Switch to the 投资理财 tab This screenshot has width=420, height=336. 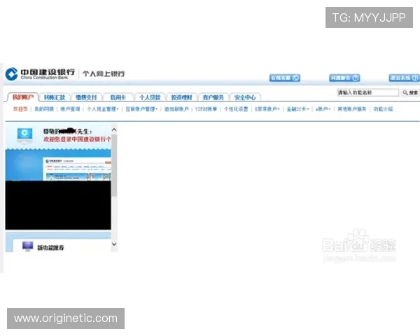[x=181, y=97]
